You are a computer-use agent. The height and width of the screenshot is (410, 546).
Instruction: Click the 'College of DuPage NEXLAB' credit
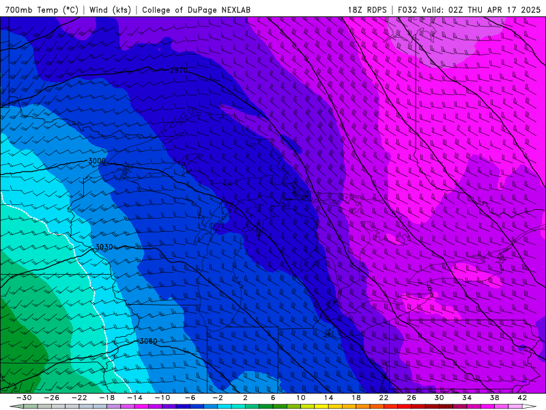196,10
